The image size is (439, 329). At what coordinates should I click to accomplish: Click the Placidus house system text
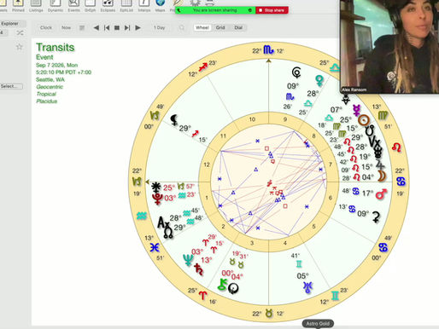47,101
